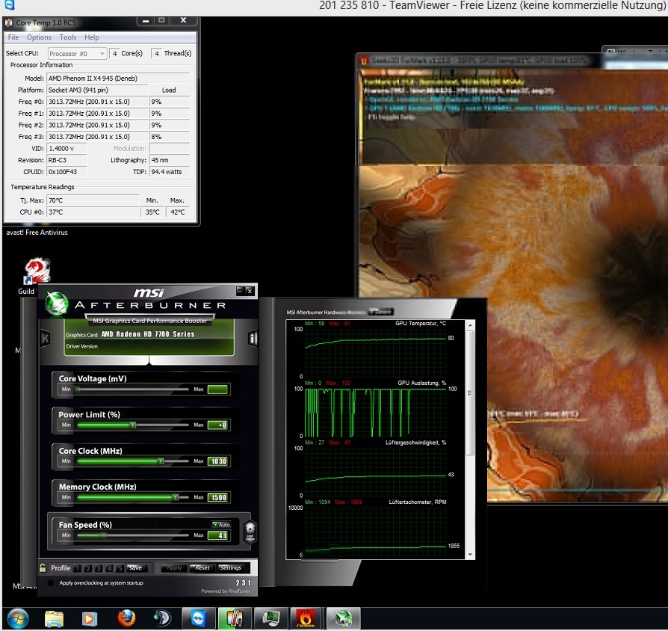Image resolution: width=668 pixels, height=631 pixels.
Task: Click the monitor graph scrollbar up arrow
Action: (470, 326)
